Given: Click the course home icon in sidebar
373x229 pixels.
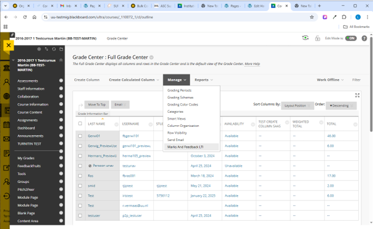Looking at the screenshot, I should 61,60.
